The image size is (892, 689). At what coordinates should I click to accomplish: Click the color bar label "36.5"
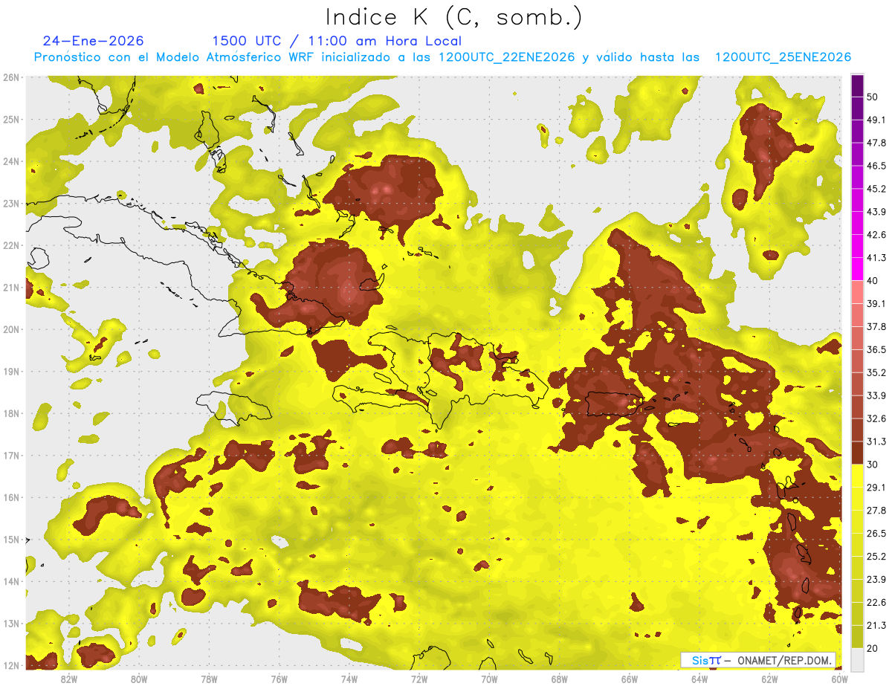(x=876, y=349)
